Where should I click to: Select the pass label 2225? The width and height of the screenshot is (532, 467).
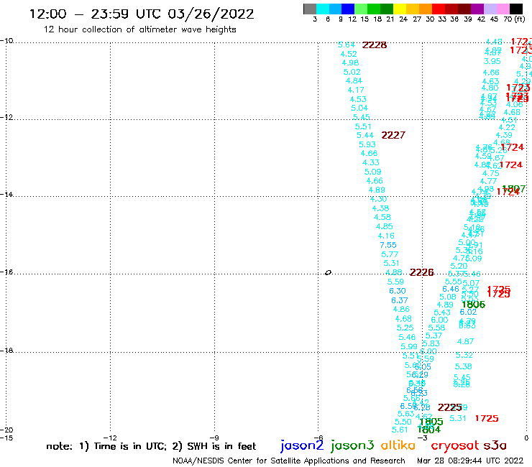[449, 407]
